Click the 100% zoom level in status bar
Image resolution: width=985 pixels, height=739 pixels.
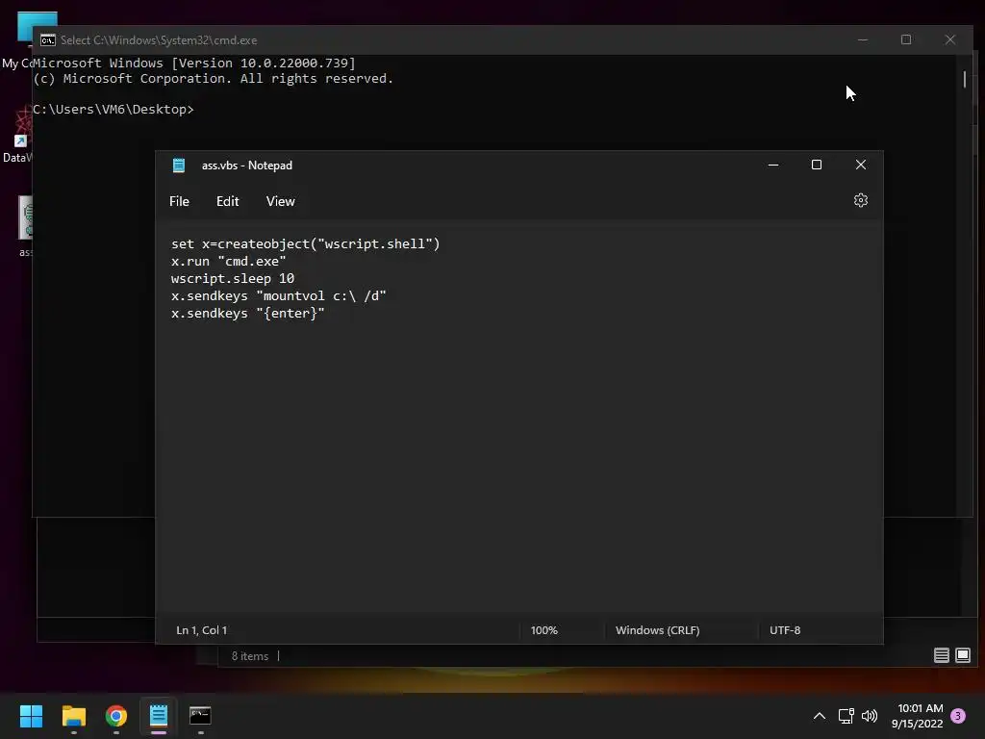[x=544, y=630]
